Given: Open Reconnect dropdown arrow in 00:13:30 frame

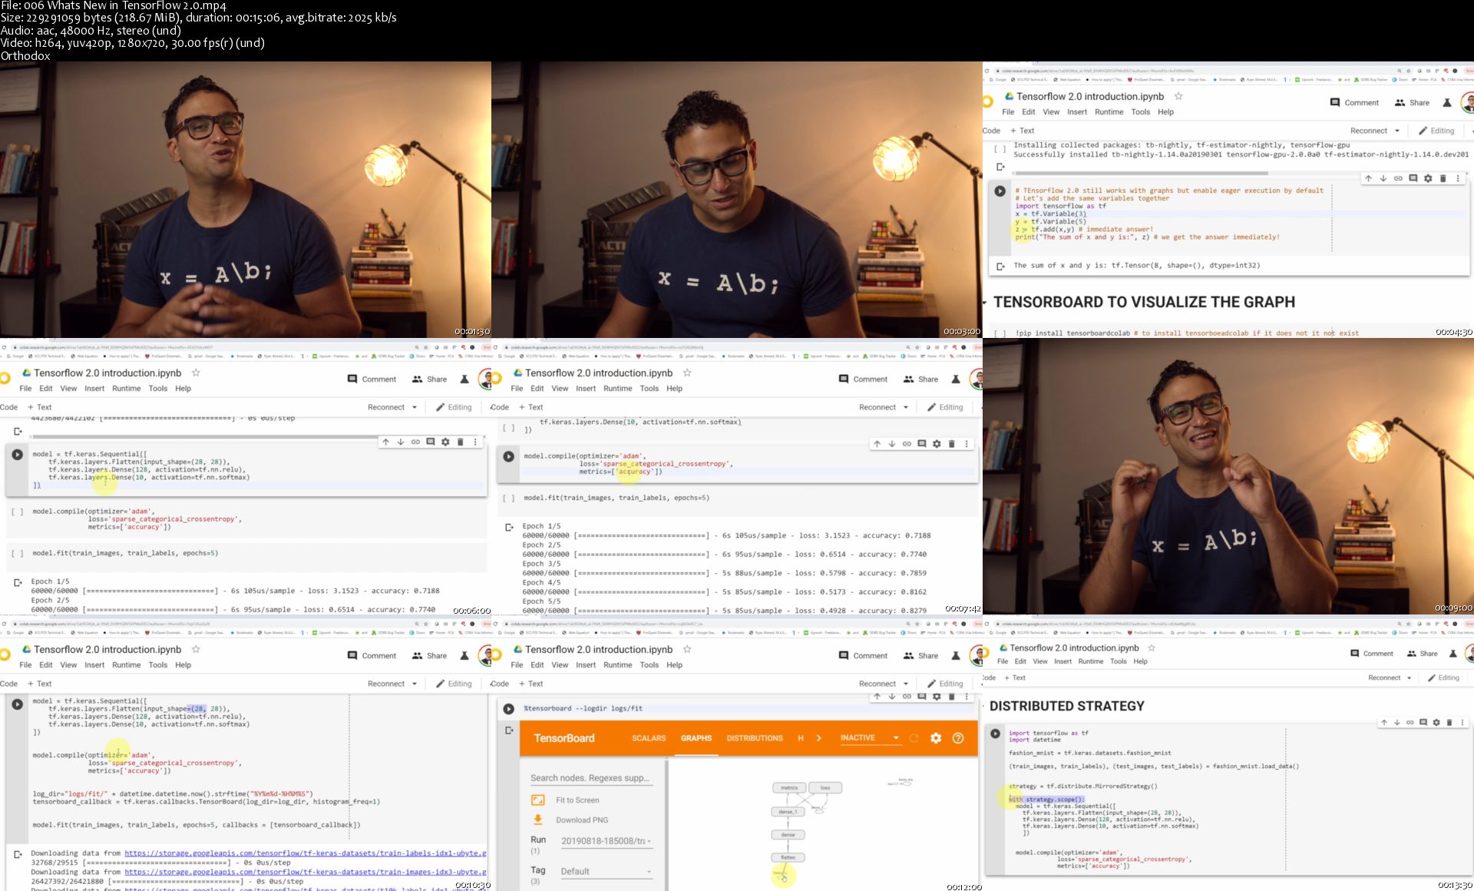Looking at the screenshot, I should (1410, 677).
